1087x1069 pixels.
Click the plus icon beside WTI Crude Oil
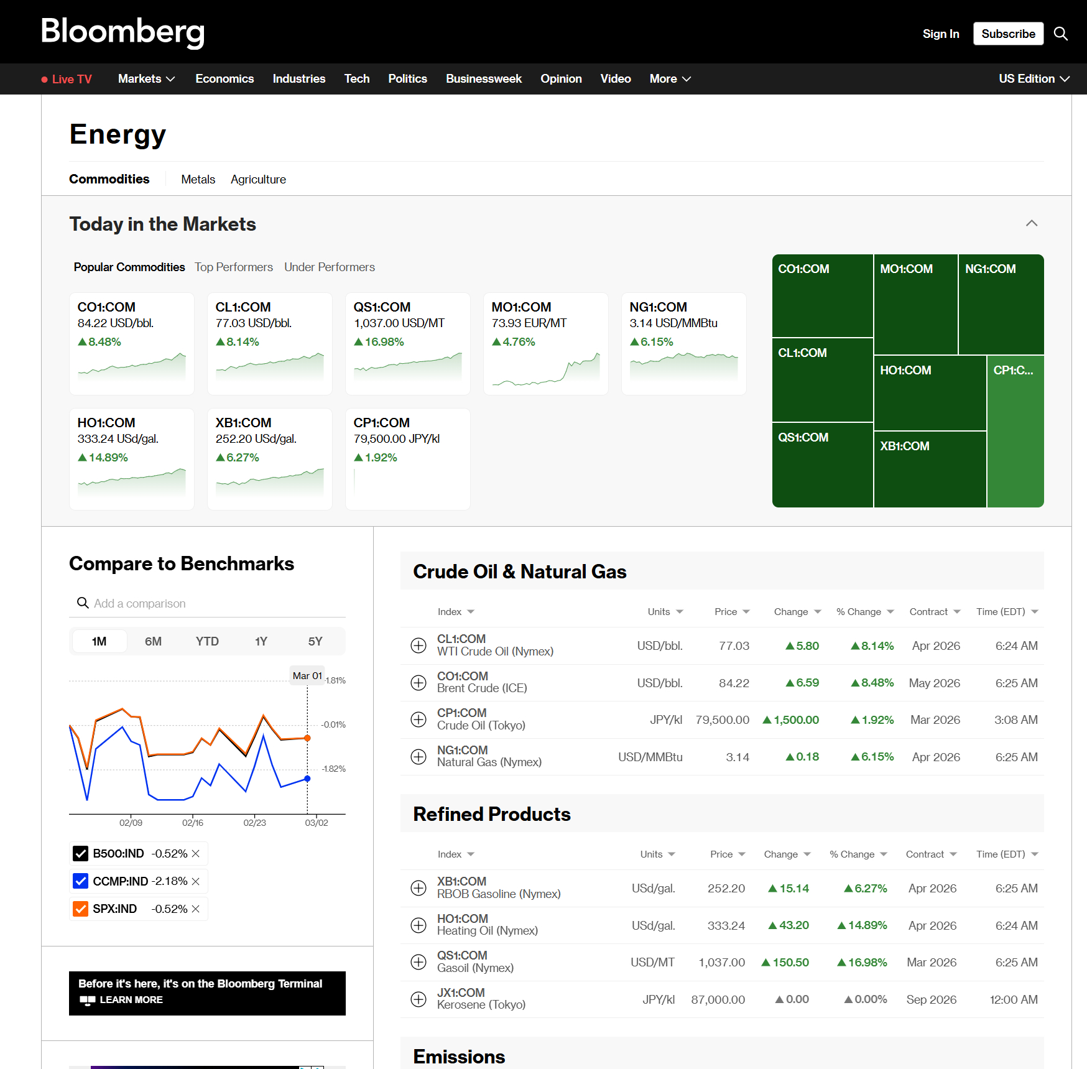click(x=419, y=646)
